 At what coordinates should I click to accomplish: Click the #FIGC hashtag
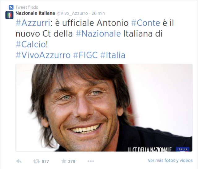pos(85,55)
